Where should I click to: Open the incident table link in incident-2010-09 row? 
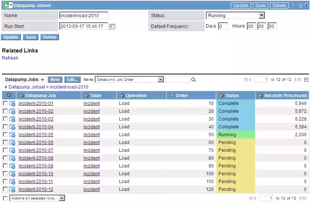pos(91,166)
